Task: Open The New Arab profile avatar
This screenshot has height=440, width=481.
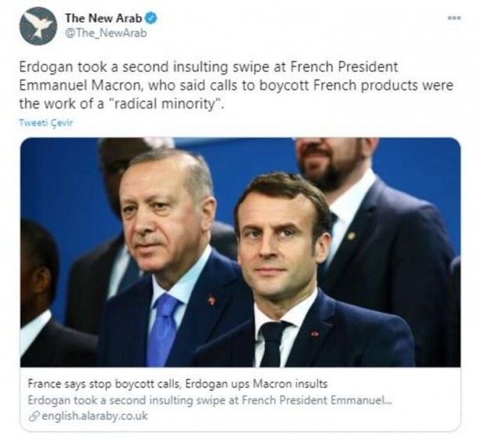Action: click(38, 26)
